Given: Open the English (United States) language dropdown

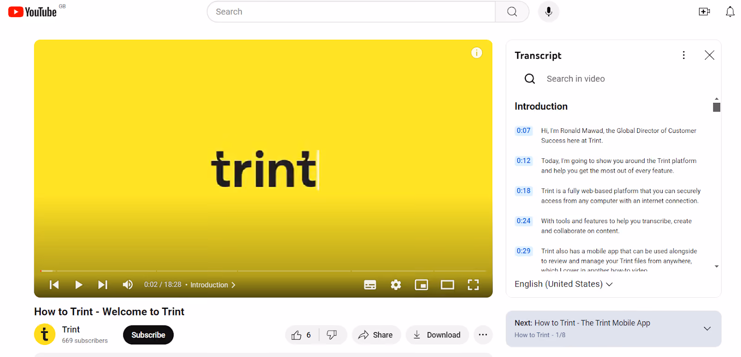Looking at the screenshot, I should coord(564,284).
